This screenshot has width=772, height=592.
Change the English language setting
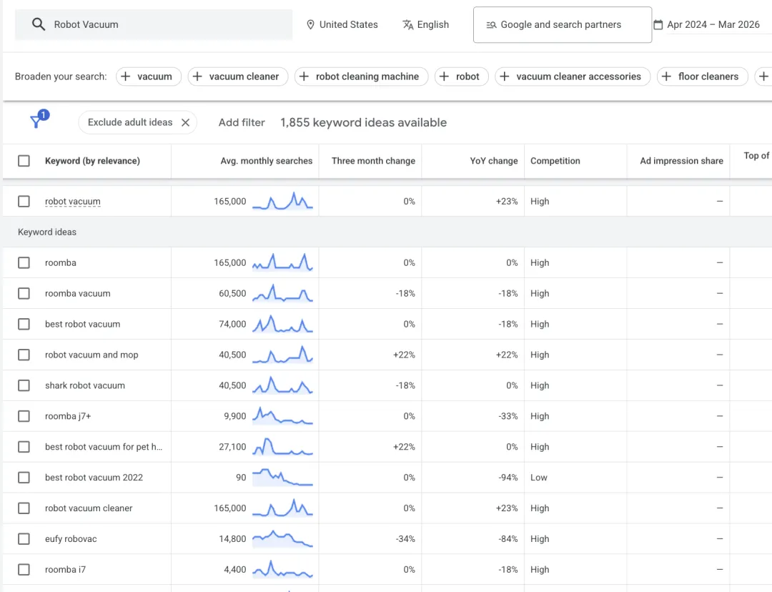click(x=435, y=24)
